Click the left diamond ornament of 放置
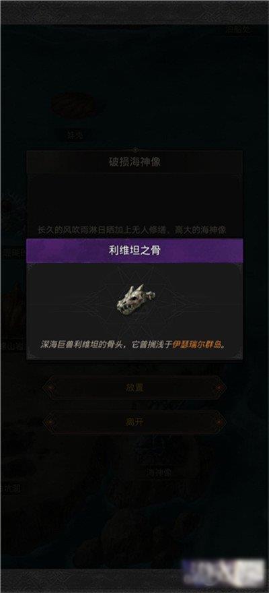The width and height of the screenshot is (269, 593). click(50, 388)
